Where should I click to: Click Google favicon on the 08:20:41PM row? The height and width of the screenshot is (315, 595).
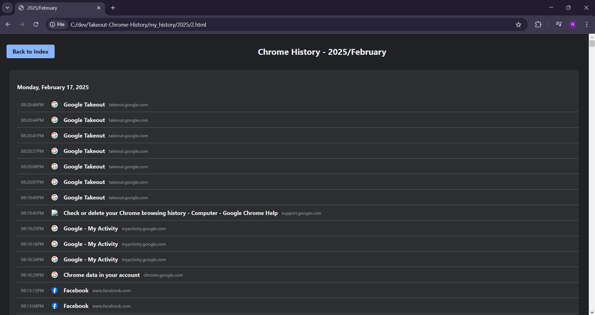tap(55, 135)
